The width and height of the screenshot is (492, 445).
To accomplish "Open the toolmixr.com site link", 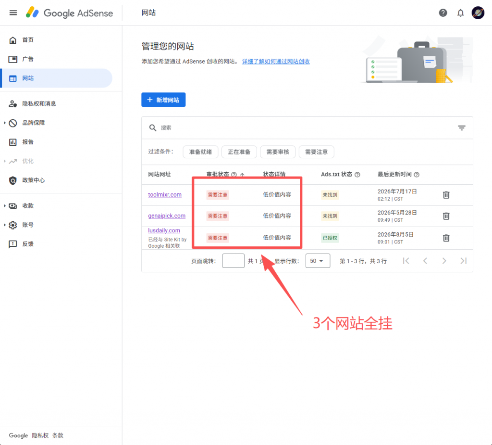I will [165, 194].
